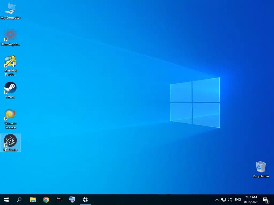This screenshot has width=274, height=205.
Task: Open the Action Center notifications icon
Action: click(266, 200)
